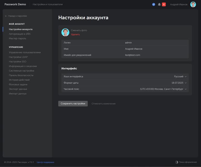Go to Мастер-пароль settings
201x167 pixels.
(18, 38)
